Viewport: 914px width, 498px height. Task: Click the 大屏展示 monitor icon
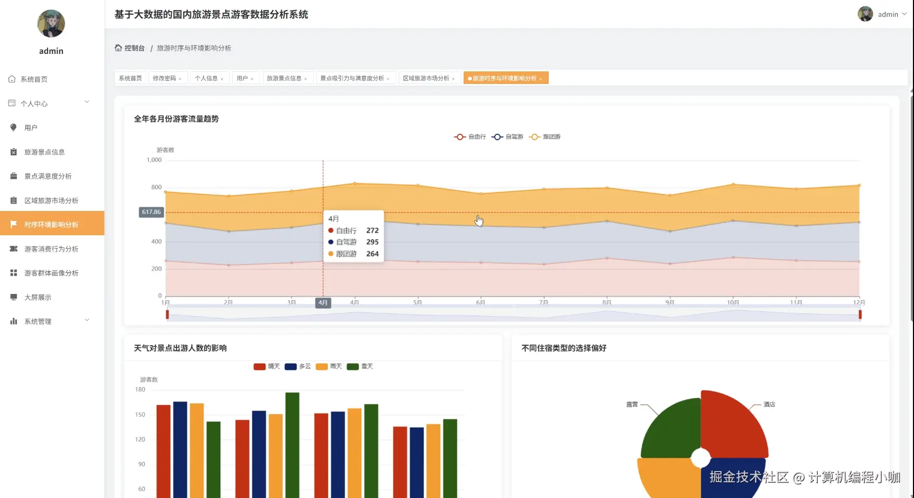14,297
